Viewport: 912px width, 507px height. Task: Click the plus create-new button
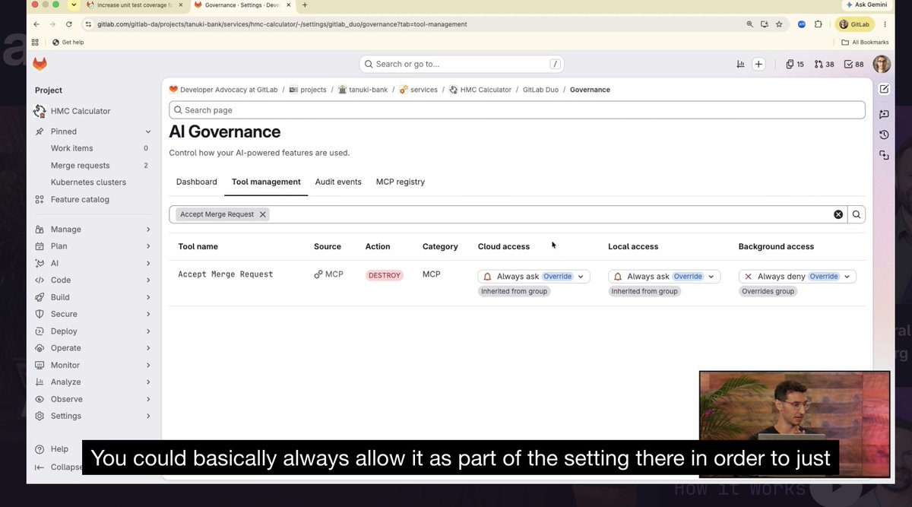758,64
